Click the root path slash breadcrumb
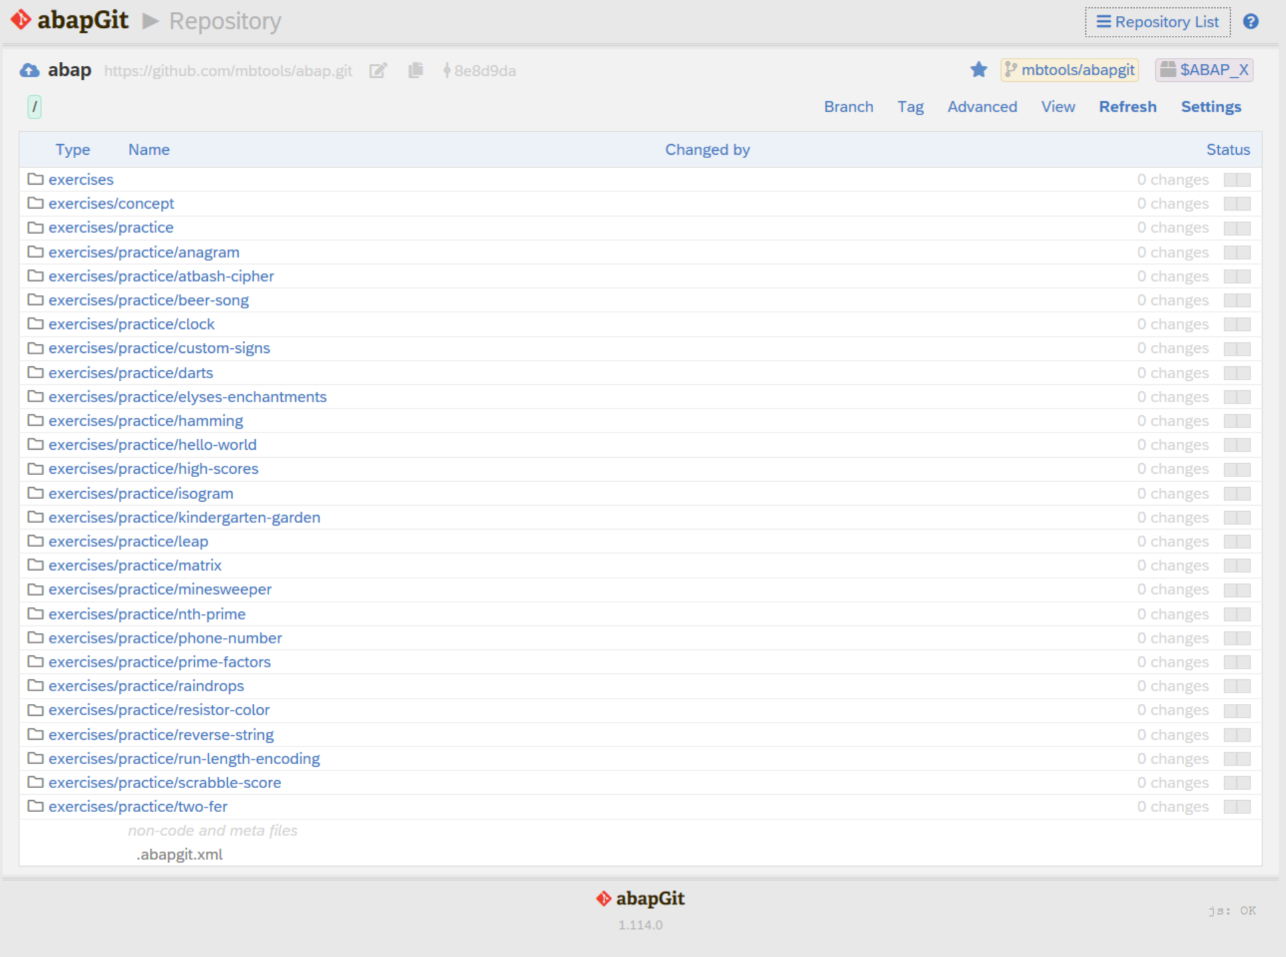 [35, 106]
